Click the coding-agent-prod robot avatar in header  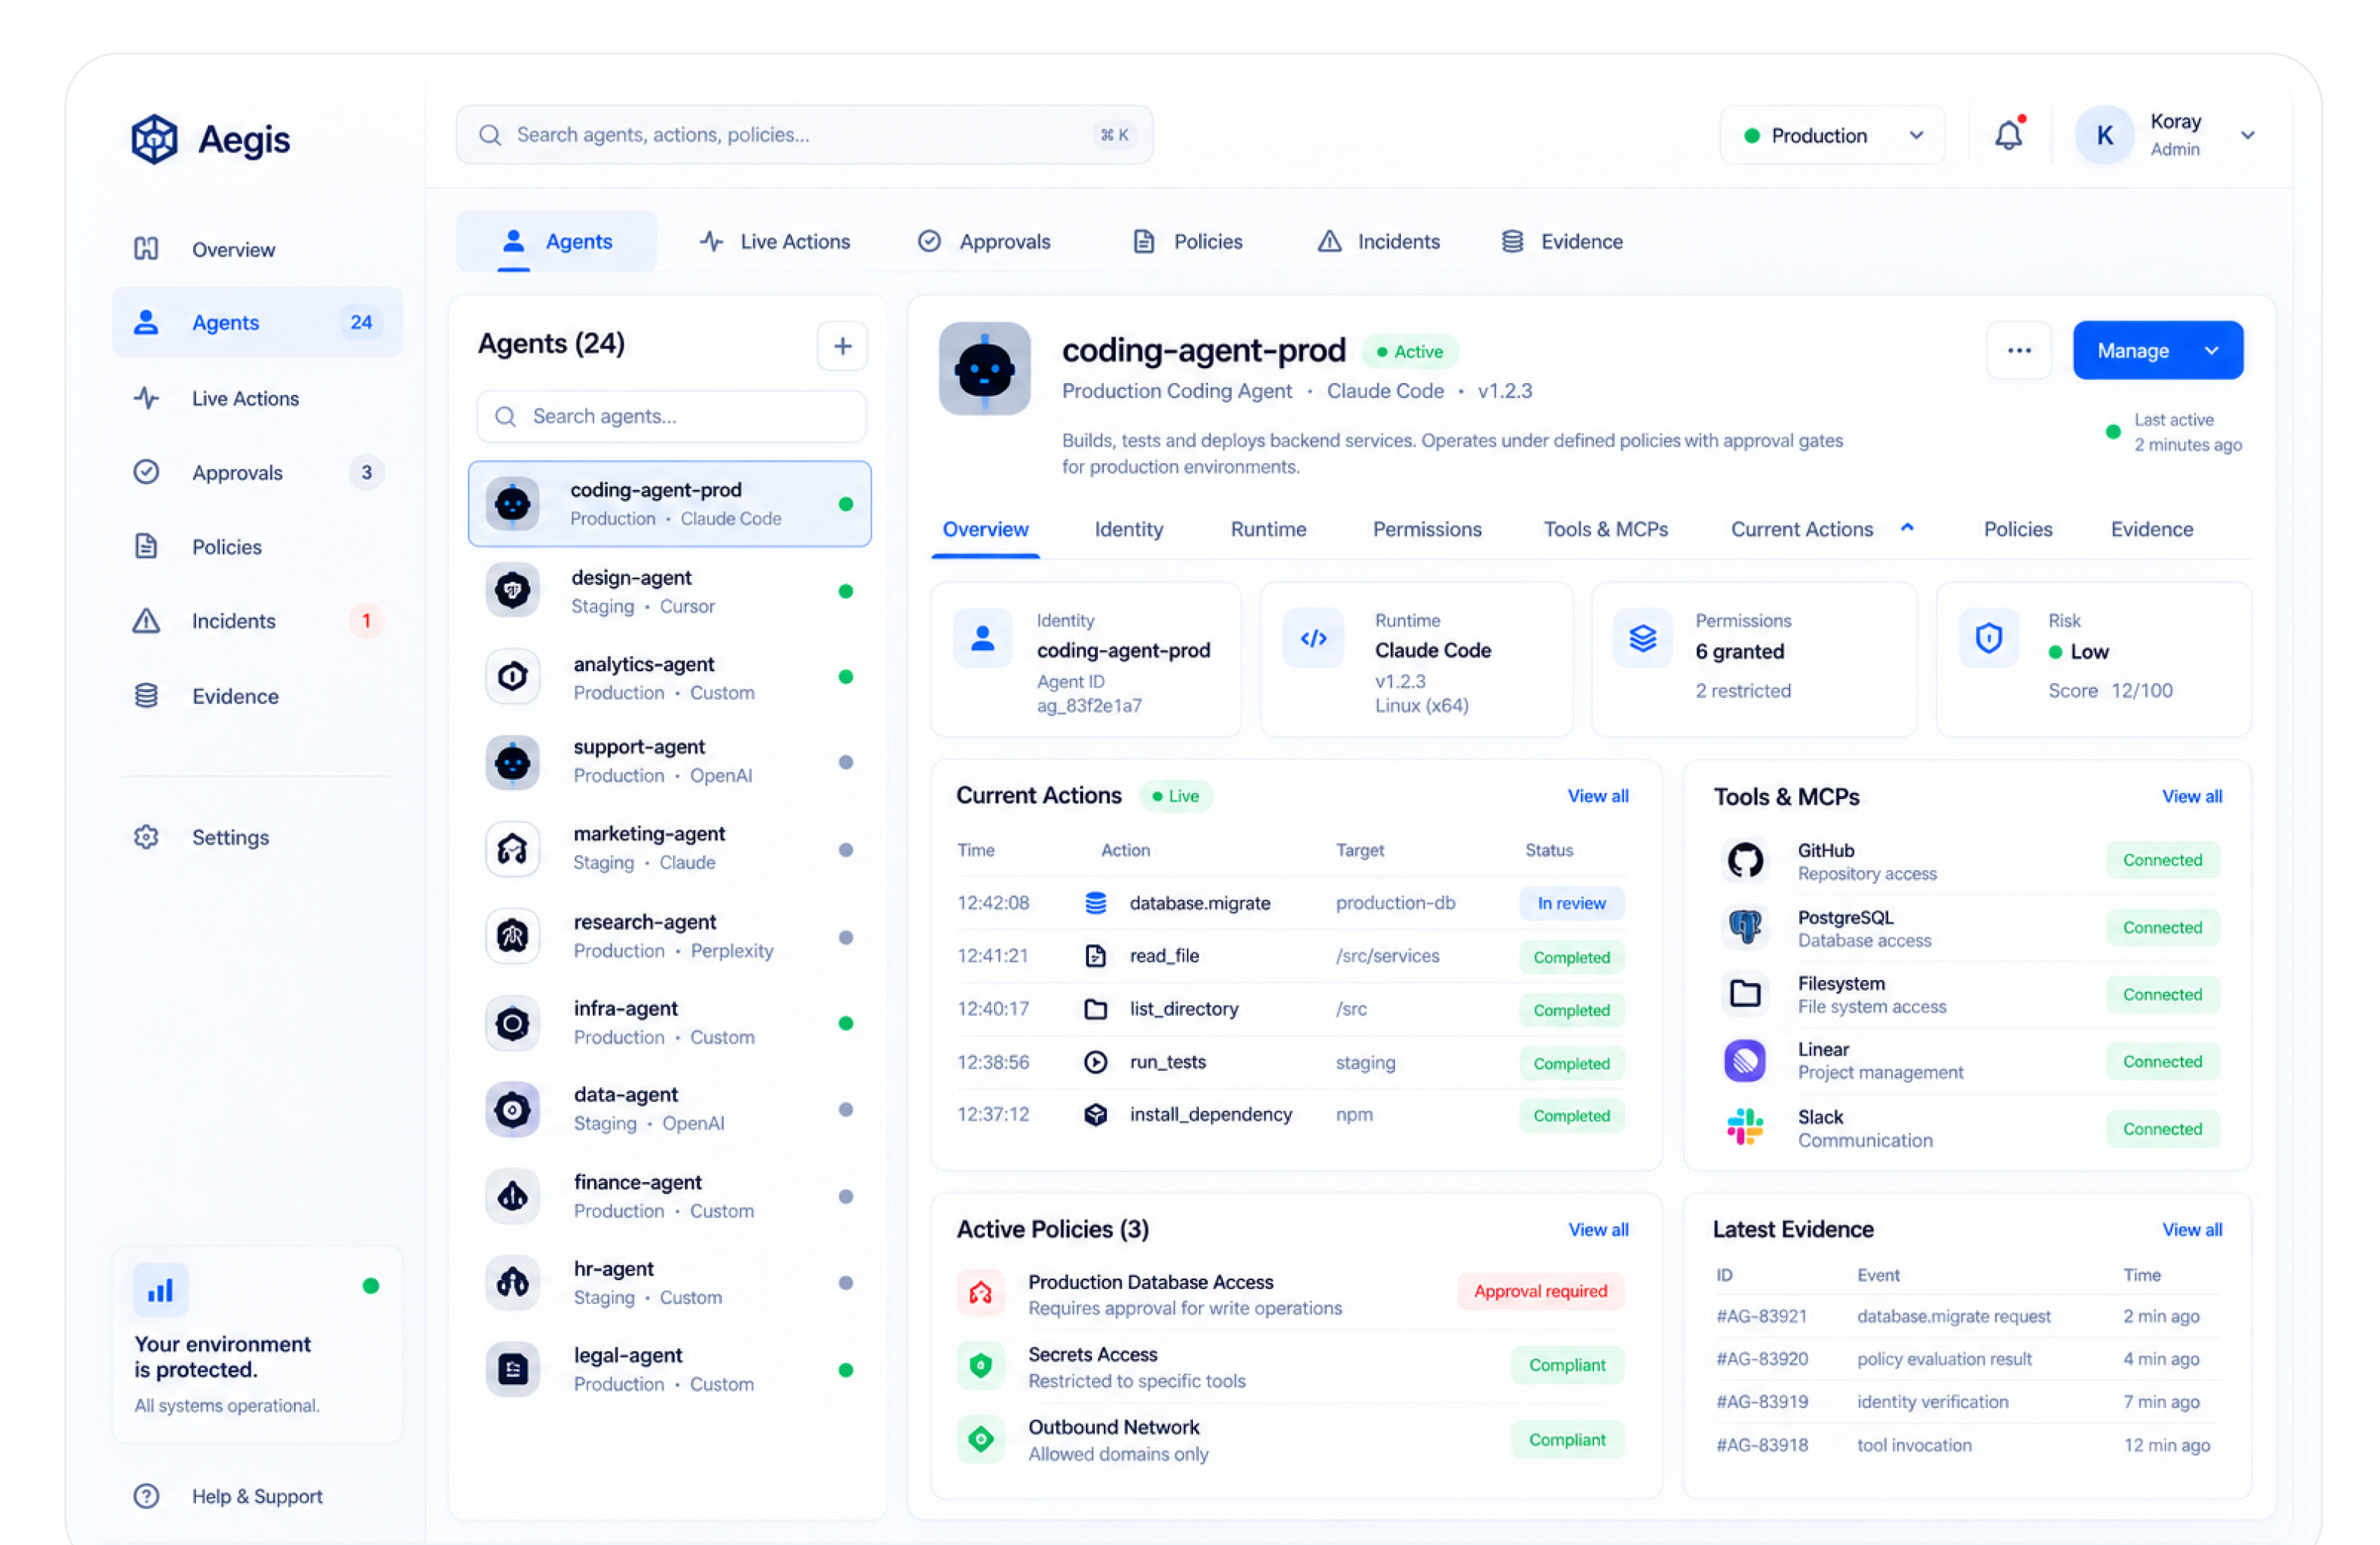[x=984, y=369]
